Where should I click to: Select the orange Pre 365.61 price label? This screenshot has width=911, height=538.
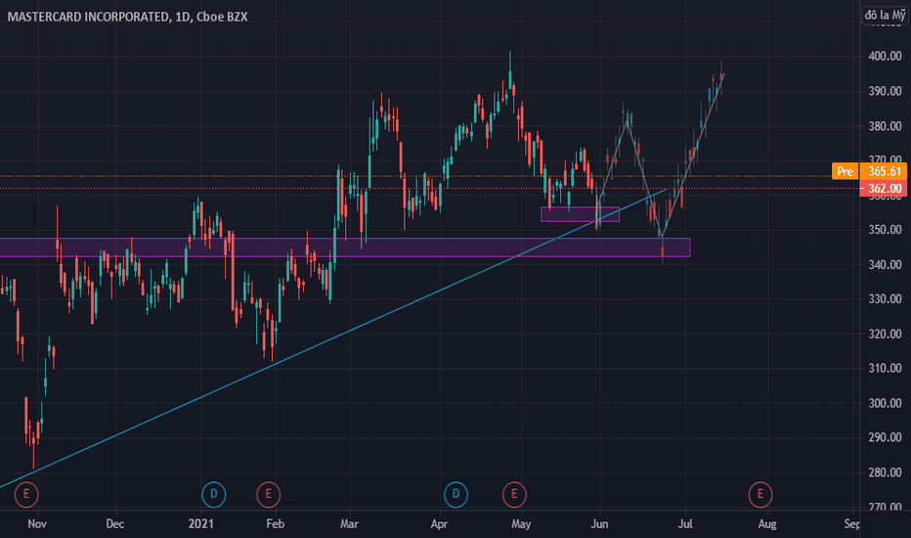click(869, 171)
